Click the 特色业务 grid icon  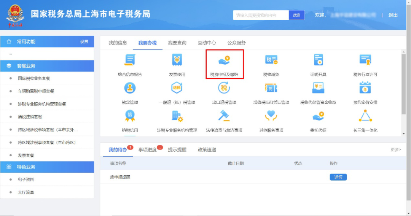(9, 167)
